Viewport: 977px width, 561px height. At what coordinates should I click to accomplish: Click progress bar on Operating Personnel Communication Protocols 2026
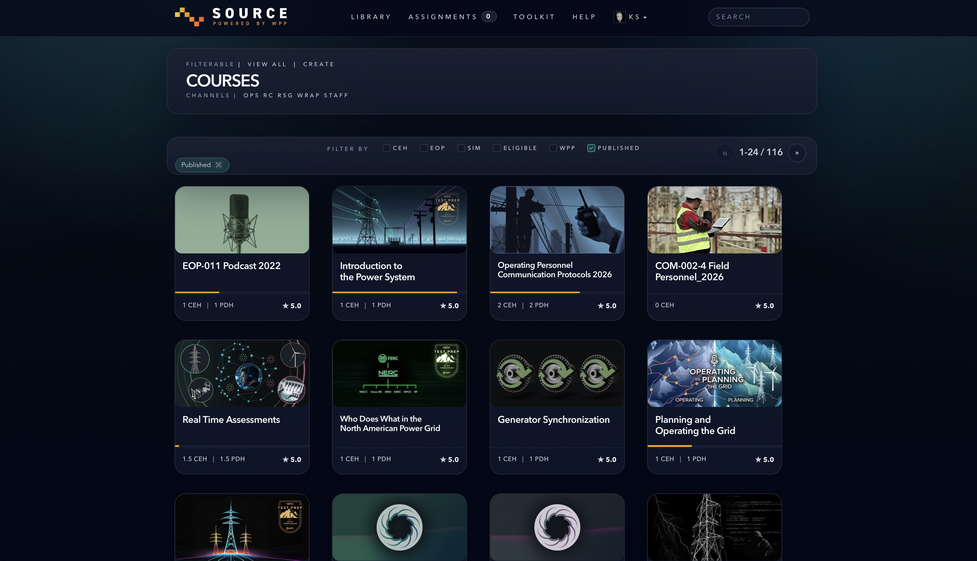(x=557, y=293)
